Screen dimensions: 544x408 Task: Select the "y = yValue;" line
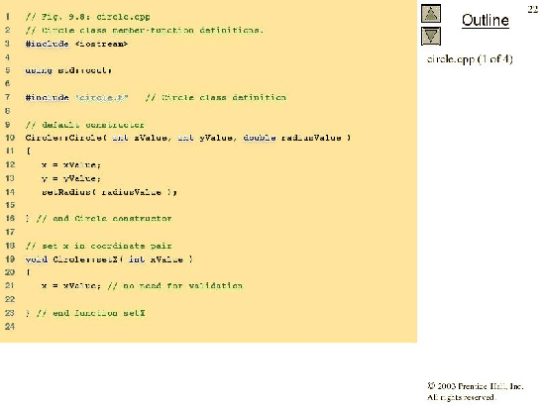(71, 178)
